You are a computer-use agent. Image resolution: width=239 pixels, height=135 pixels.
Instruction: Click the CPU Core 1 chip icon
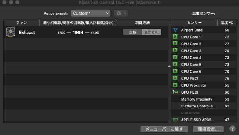coord(175,37)
